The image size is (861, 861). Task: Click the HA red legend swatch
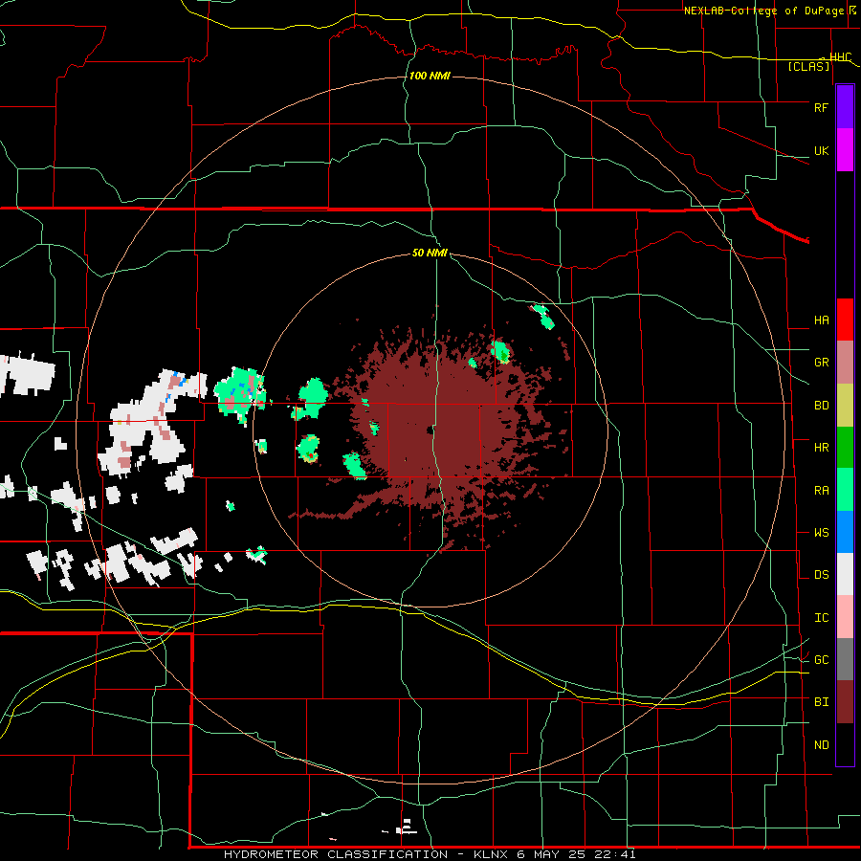click(845, 320)
